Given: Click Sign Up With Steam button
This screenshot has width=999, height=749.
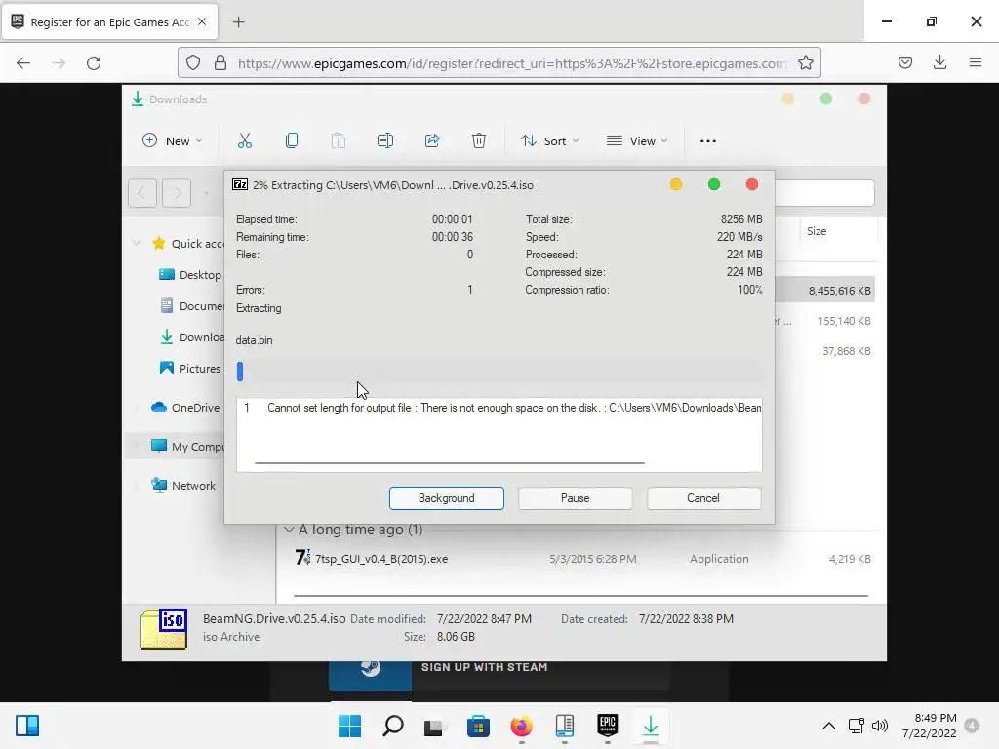Looking at the screenshot, I should click(x=499, y=674).
